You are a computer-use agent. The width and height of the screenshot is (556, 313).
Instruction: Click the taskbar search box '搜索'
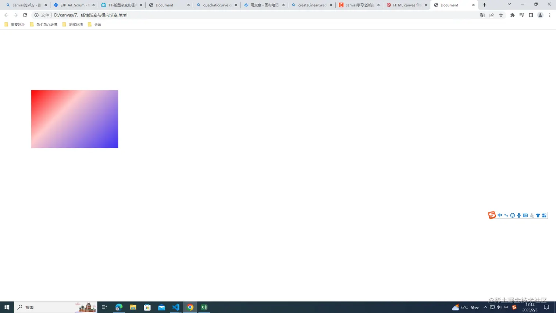56,307
